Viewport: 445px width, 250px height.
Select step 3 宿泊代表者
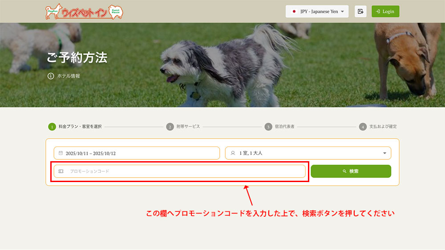[279, 127]
